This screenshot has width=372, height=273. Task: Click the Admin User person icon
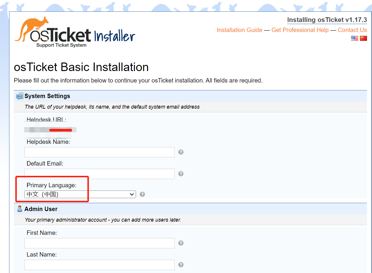pyautogui.click(x=20, y=209)
